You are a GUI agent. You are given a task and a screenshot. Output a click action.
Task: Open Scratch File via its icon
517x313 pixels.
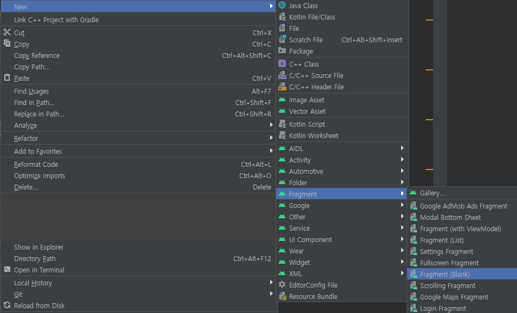point(282,40)
